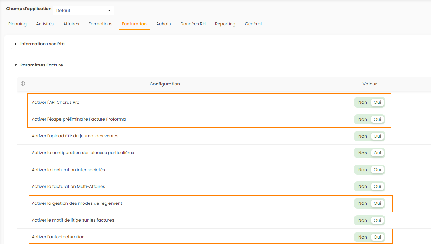This screenshot has width=431, height=244.
Task: Open the Reporting tab
Action: pyautogui.click(x=225, y=24)
